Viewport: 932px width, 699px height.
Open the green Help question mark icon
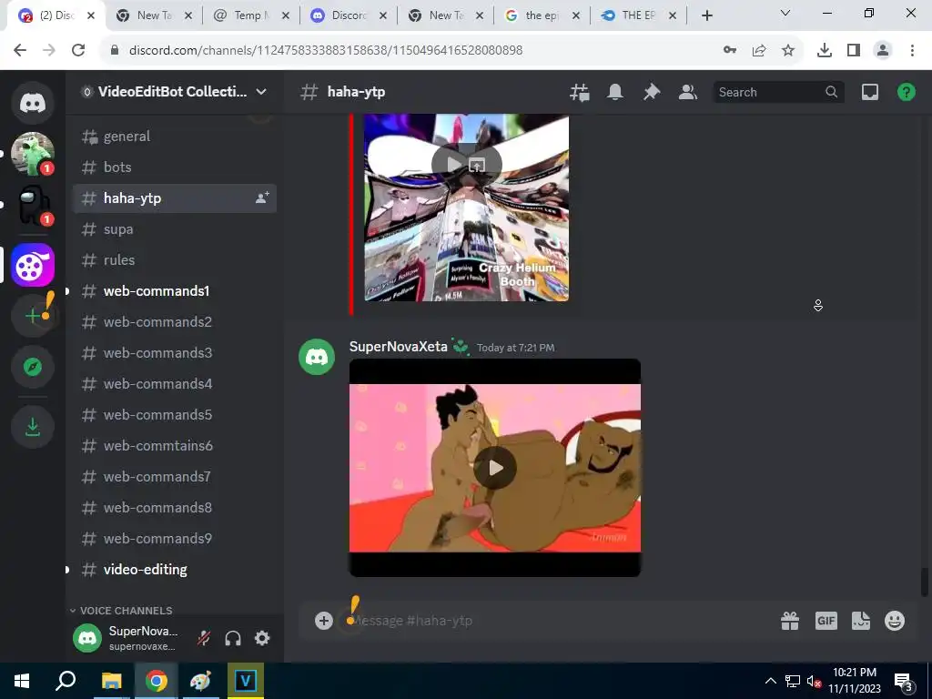[906, 92]
